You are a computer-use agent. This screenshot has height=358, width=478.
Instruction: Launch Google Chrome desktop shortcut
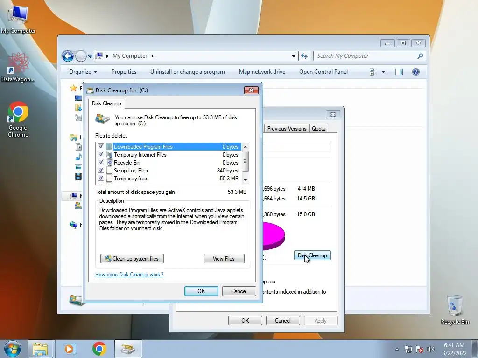tap(18, 119)
